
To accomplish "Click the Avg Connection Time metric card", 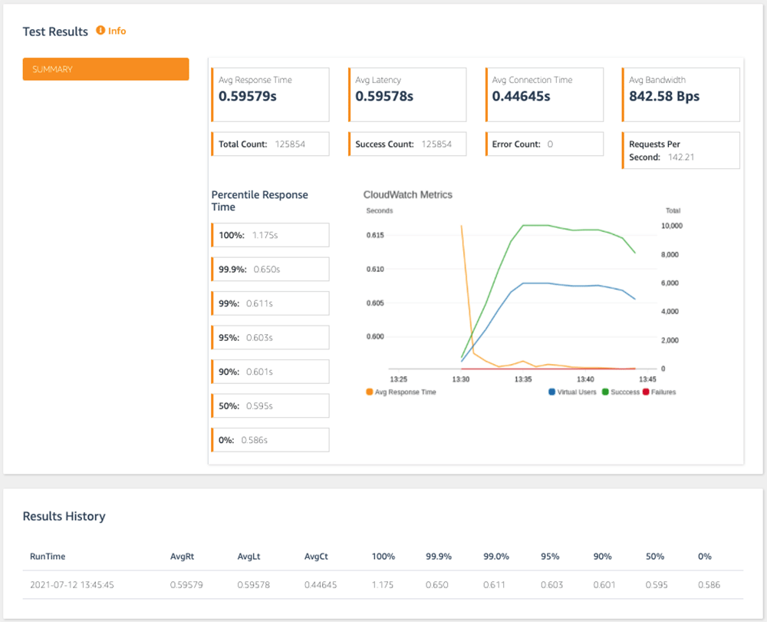I will (x=544, y=94).
